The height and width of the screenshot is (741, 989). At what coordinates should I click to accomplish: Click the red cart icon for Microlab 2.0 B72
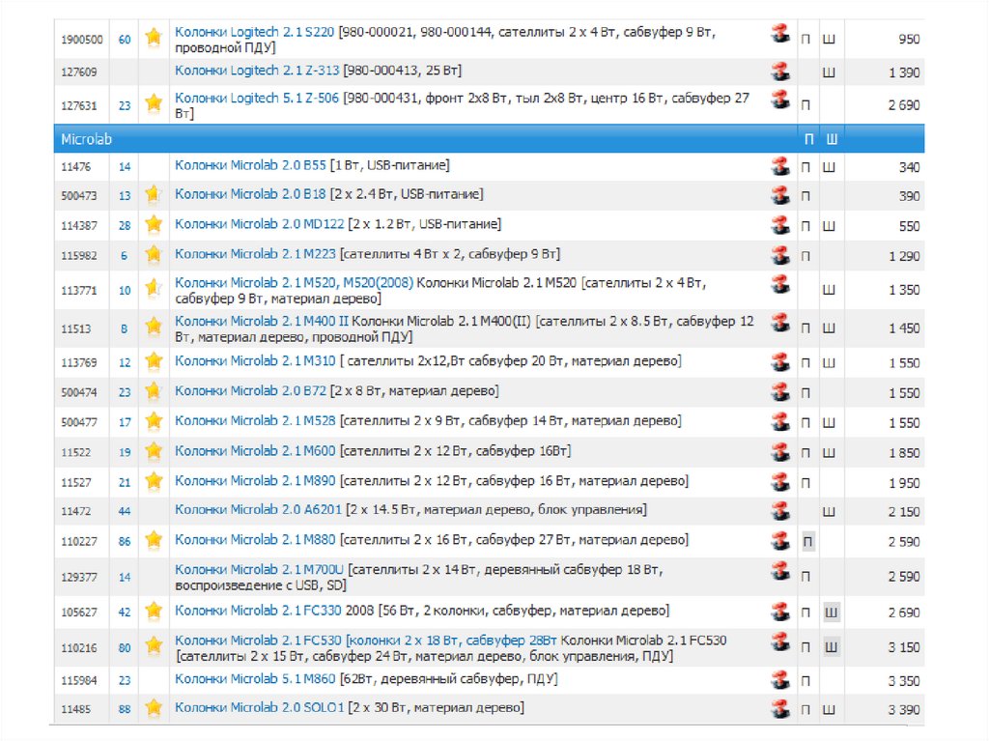(x=780, y=392)
